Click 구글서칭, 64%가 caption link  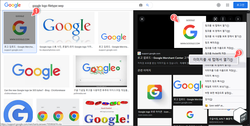(x=221, y=119)
